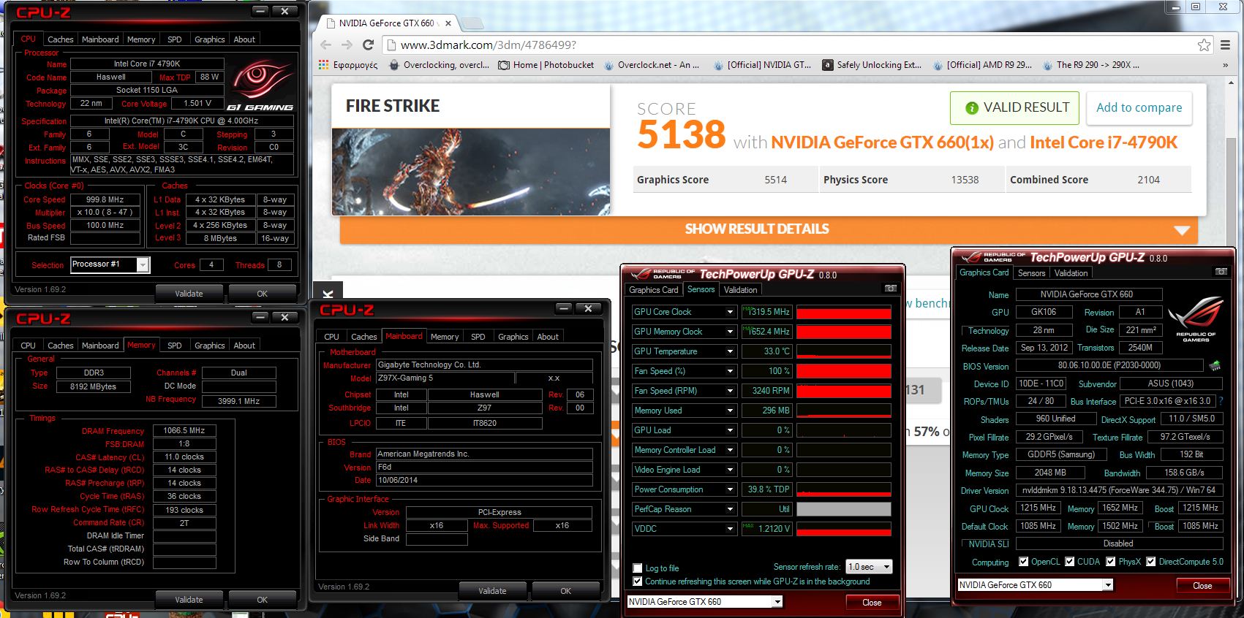Open the Εφαρμογές apps shortcut
The width and height of the screenshot is (1244, 618).
[x=348, y=65]
